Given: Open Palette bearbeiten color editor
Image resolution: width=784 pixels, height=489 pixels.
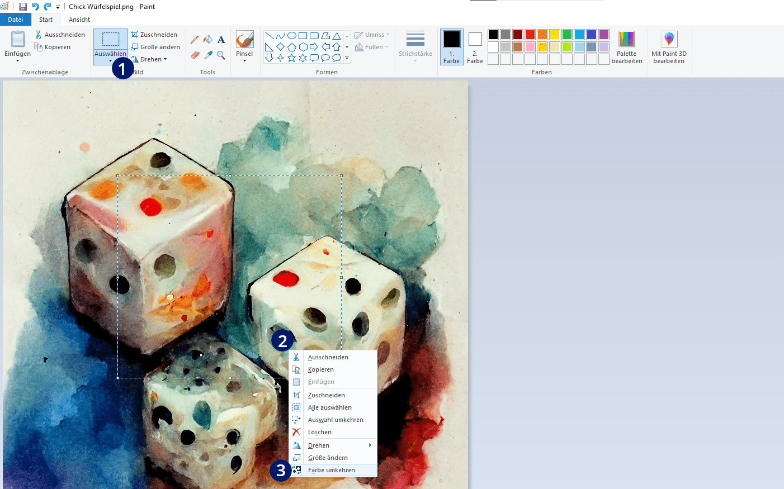Looking at the screenshot, I should point(626,47).
